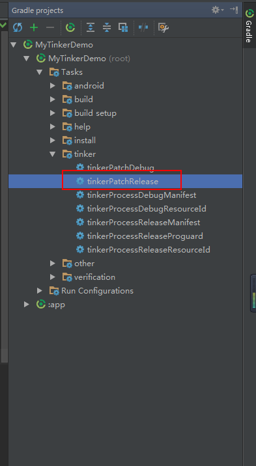Collapse the tinker tasks folder
The height and width of the screenshot is (466, 256).
pos(53,154)
